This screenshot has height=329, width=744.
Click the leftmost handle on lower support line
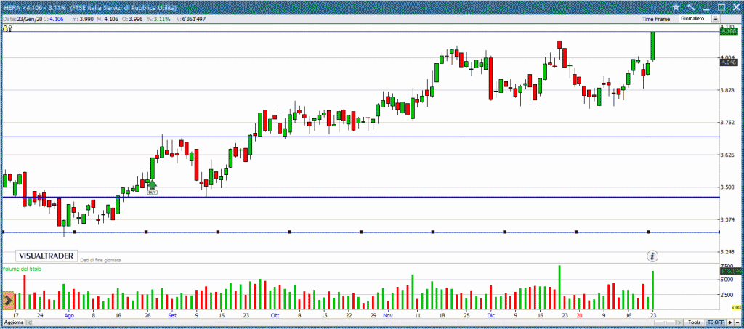pos(4,232)
